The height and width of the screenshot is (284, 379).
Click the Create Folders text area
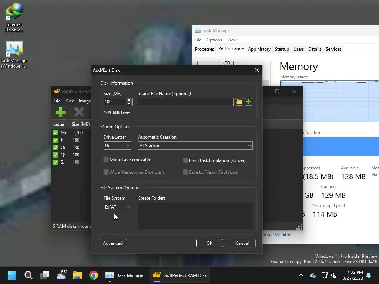[195, 216]
